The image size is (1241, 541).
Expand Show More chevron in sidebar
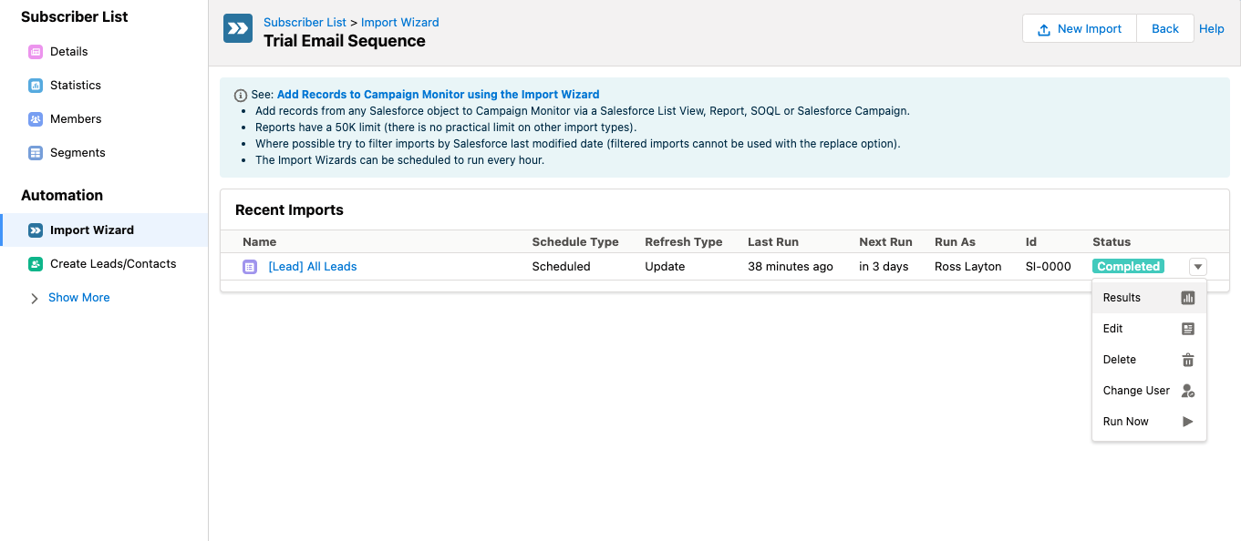tap(35, 298)
